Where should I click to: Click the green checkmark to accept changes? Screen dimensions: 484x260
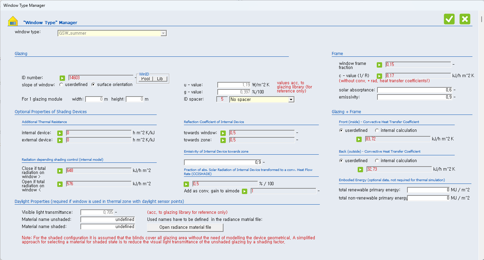449,19
